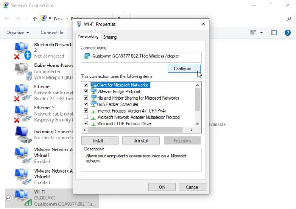
Task: Click the Ne... breadcrumb in address bar
Action: pos(59,19)
